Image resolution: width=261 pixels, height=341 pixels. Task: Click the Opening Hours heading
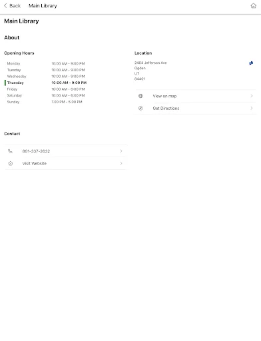(19, 53)
